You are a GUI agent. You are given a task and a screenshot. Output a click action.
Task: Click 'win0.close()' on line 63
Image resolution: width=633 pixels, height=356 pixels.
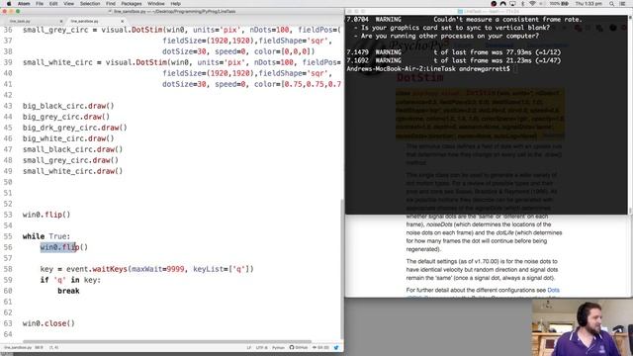click(48, 323)
